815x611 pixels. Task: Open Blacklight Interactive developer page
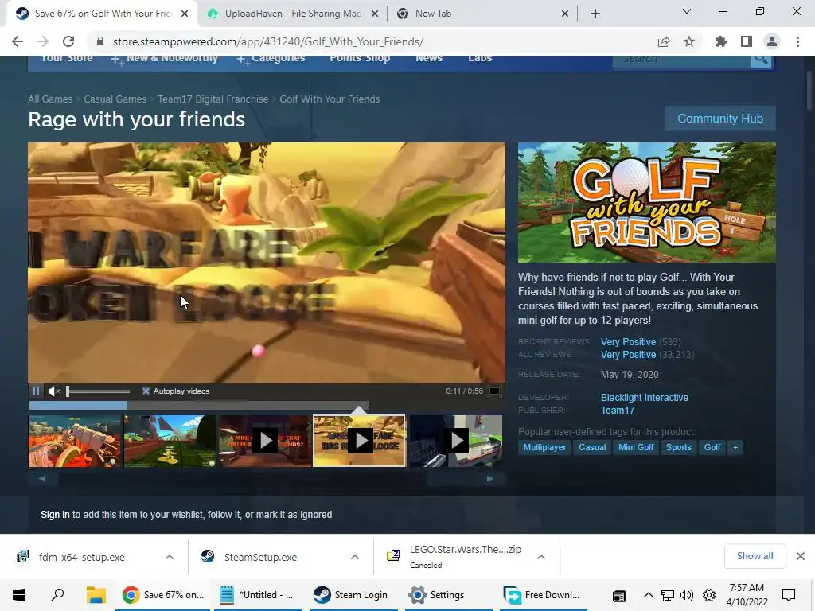645,398
